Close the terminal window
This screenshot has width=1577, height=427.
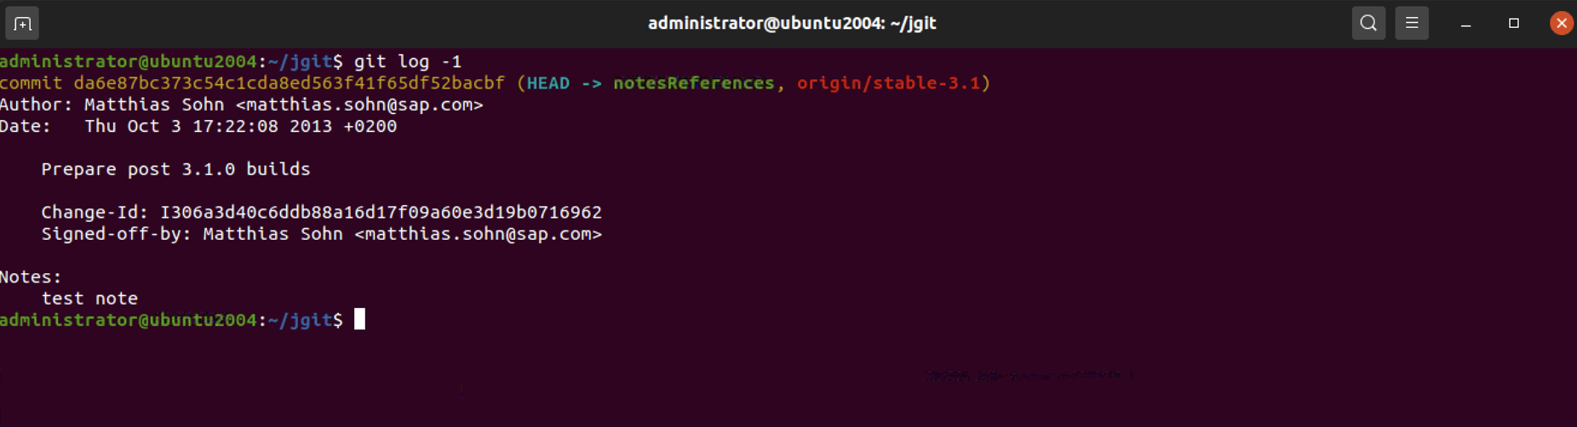[x=1561, y=23]
